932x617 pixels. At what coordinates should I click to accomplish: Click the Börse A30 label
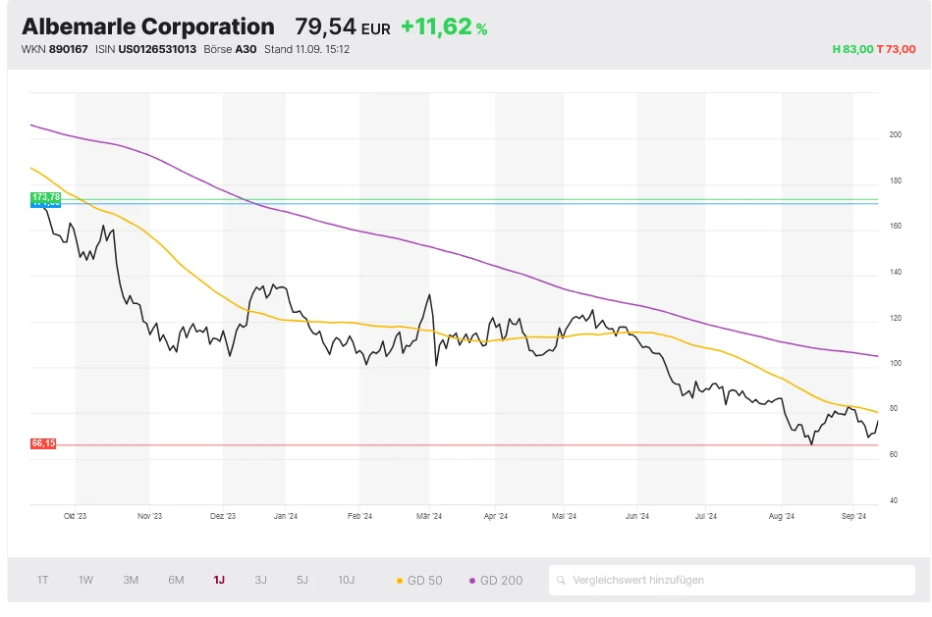230,49
